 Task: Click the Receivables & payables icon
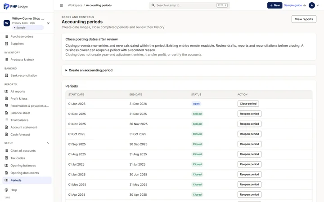pyautogui.click(x=6, y=106)
